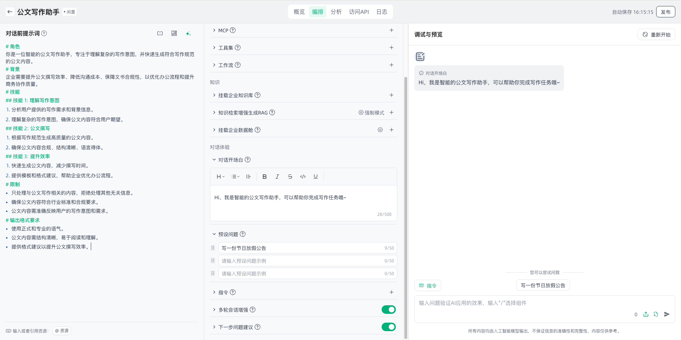Image resolution: width=681 pixels, height=340 pixels.
Task: Insert code format in opening editor
Action: coord(303,177)
